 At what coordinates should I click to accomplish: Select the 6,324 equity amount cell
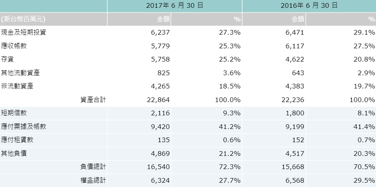pos(160,180)
